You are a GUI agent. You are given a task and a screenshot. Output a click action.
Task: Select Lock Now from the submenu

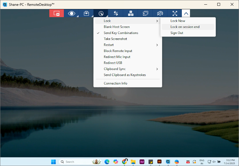click(x=178, y=21)
